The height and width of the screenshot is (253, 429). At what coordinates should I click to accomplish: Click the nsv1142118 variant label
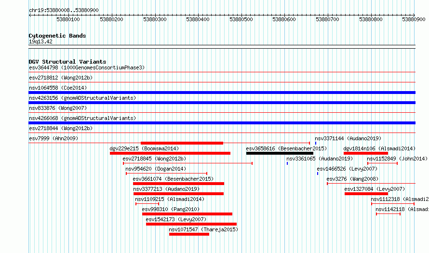click(x=402, y=209)
